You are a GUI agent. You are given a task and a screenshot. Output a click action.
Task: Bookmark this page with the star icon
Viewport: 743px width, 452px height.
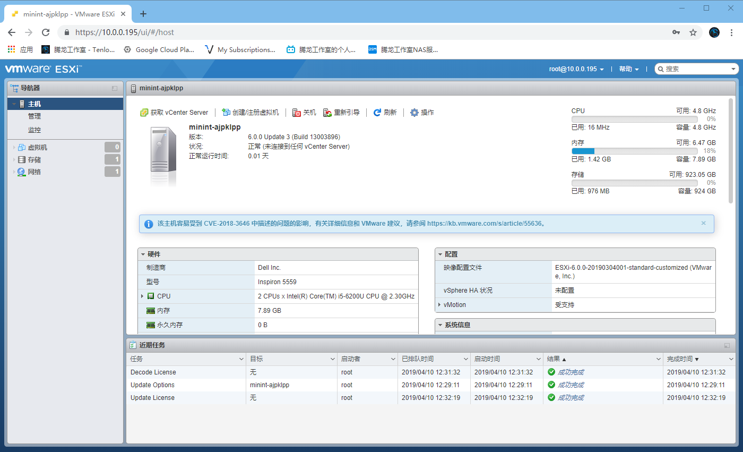tap(693, 32)
